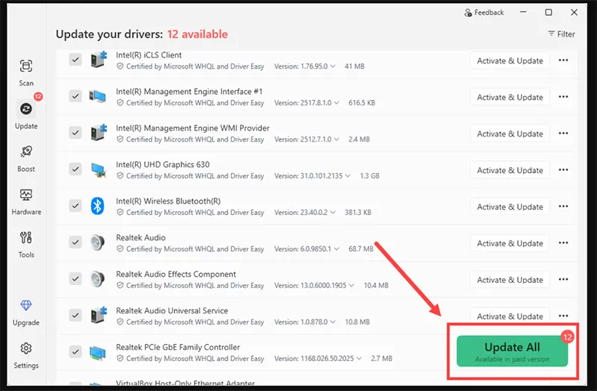Click the Feedback link in title bar
The width and height of the screenshot is (597, 391).
pos(484,13)
